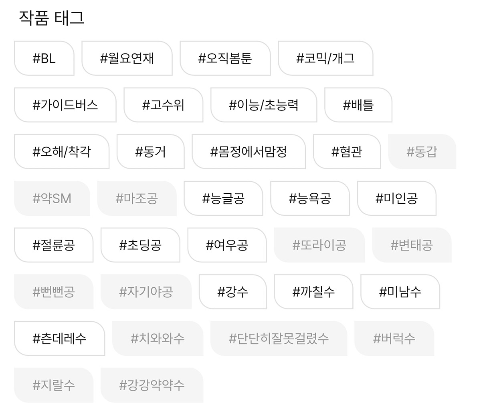Open the #능글공 tag
481x415 pixels.
pos(223,198)
